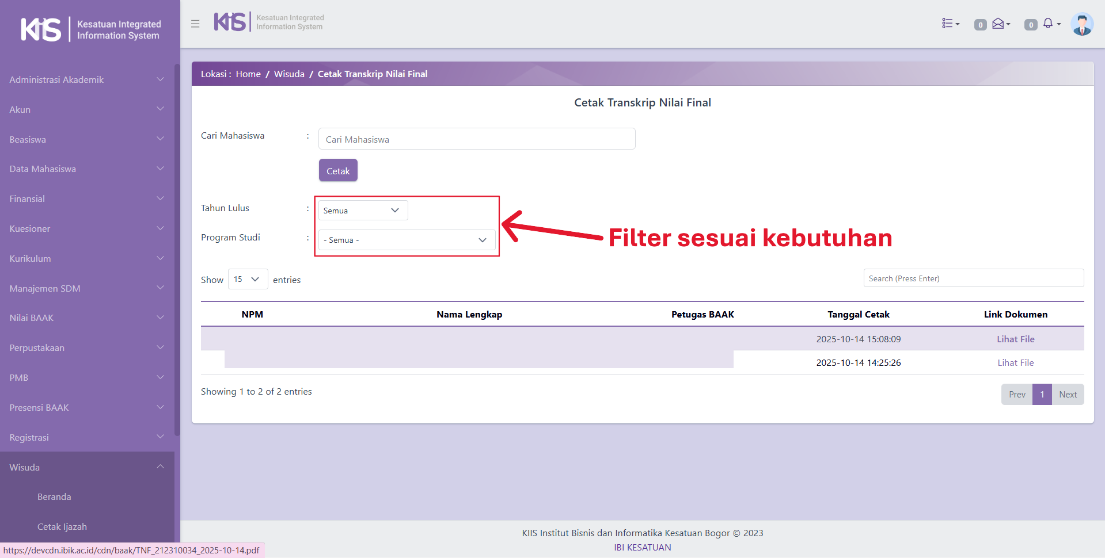Change the Show entries count dropdown
The image size is (1105, 558).
(x=248, y=279)
